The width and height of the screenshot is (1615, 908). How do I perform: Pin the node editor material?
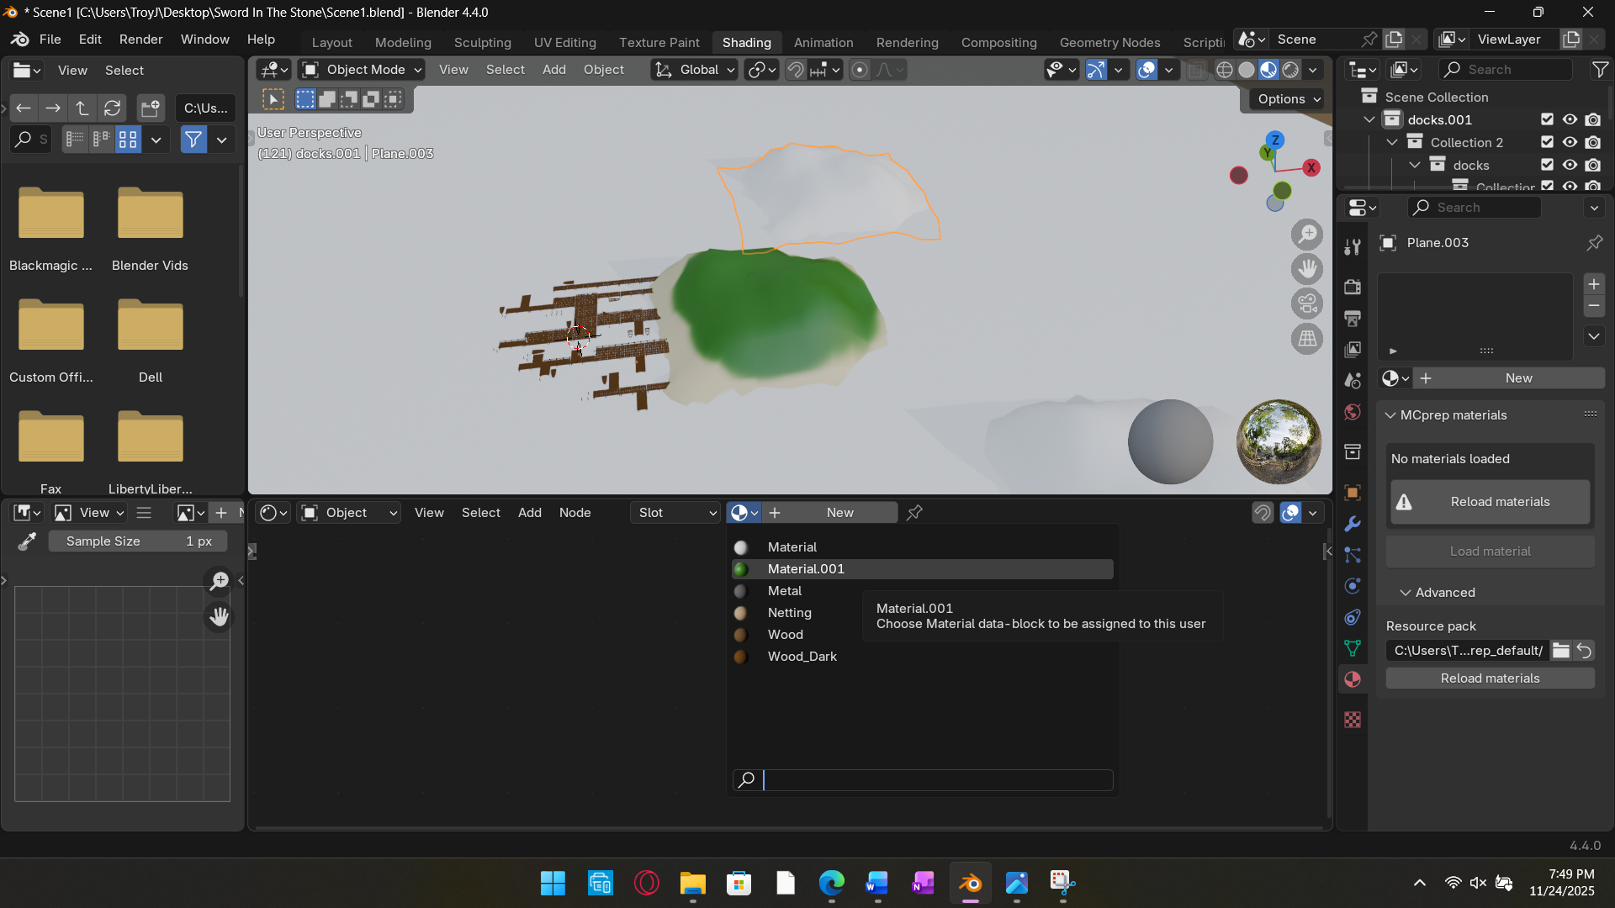(x=914, y=512)
